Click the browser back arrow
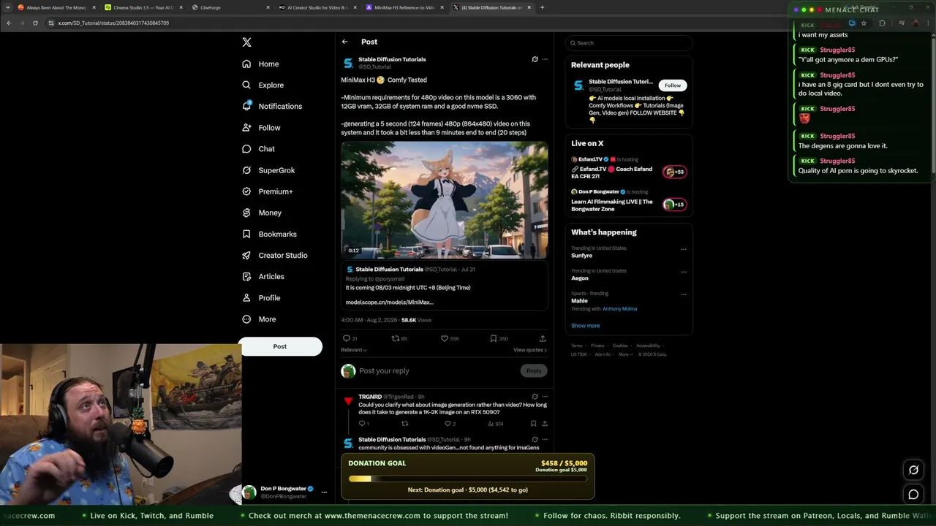Screen dimensions: 936x526 (9, 23)
